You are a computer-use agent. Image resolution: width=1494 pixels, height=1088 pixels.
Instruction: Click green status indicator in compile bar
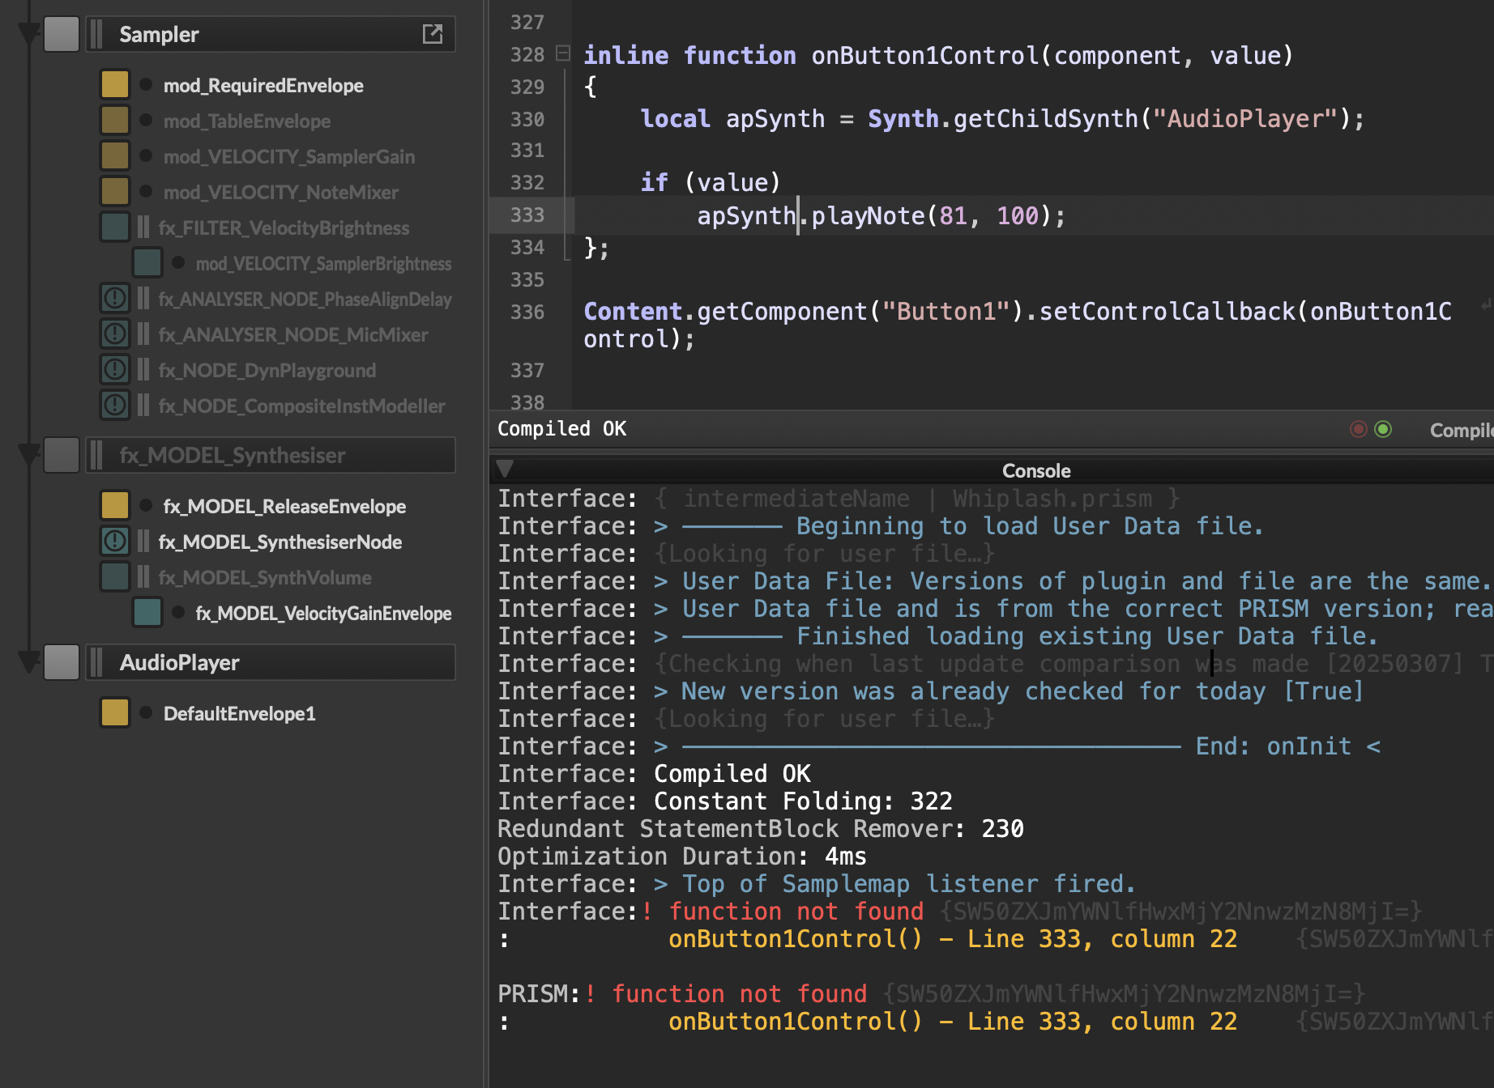click(1383, 429)
